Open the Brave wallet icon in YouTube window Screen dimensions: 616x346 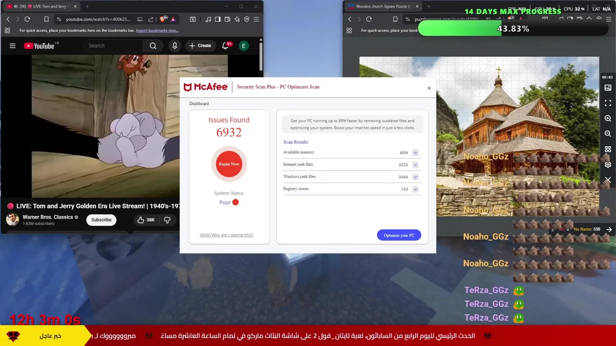(x=227, y=19)
